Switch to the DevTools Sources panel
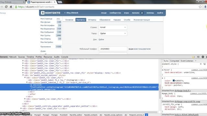The height and width of the screenshot is (116, 207). (x=21, y=57)
